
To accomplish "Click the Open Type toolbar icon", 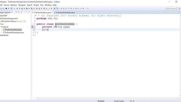I will 44,8.
